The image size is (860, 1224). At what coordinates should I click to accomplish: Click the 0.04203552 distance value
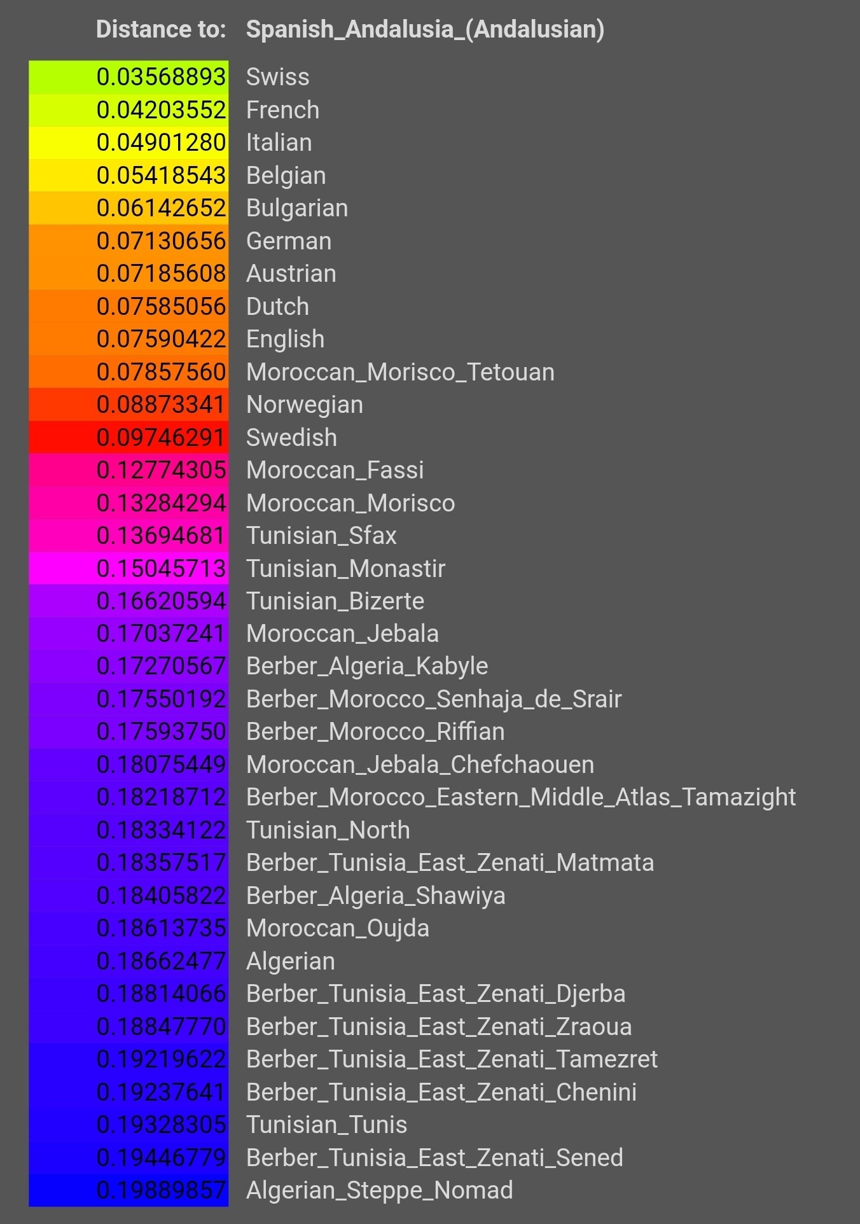161,110
